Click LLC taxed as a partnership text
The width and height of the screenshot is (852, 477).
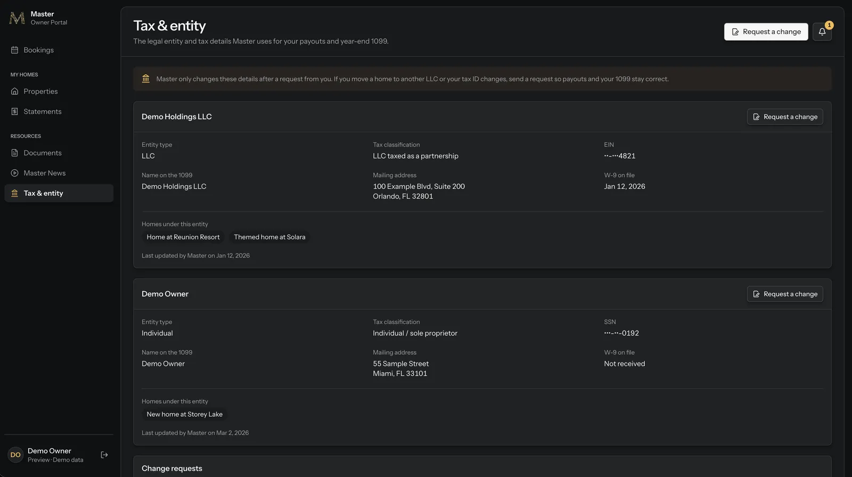(x=415, y=156)
